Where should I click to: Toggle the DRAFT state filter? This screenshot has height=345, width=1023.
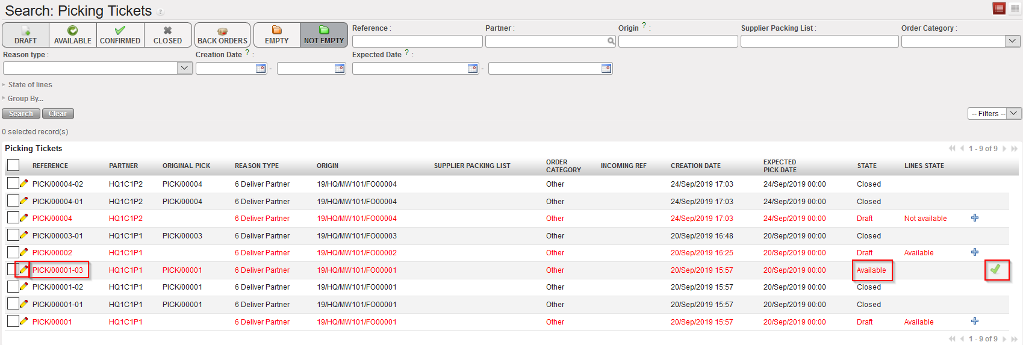[x=25, y=35]
